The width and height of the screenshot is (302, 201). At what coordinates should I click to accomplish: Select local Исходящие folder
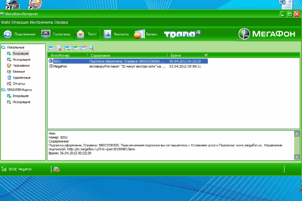click(21, 59)
